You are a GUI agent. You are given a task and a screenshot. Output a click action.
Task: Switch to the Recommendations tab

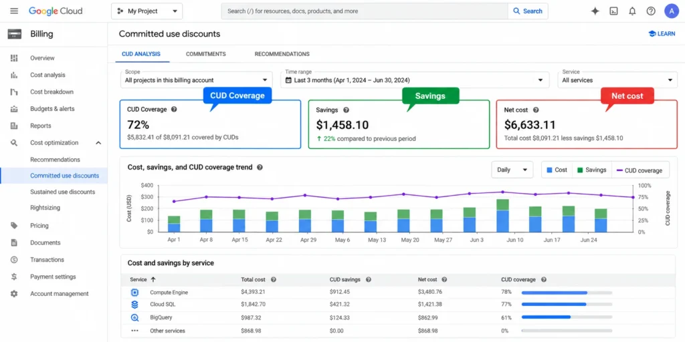[x=282, y=54]
